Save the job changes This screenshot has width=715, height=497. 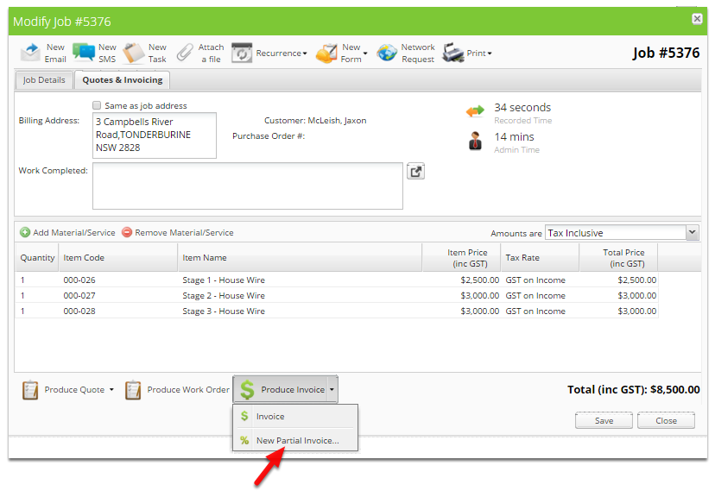point(604,420)
